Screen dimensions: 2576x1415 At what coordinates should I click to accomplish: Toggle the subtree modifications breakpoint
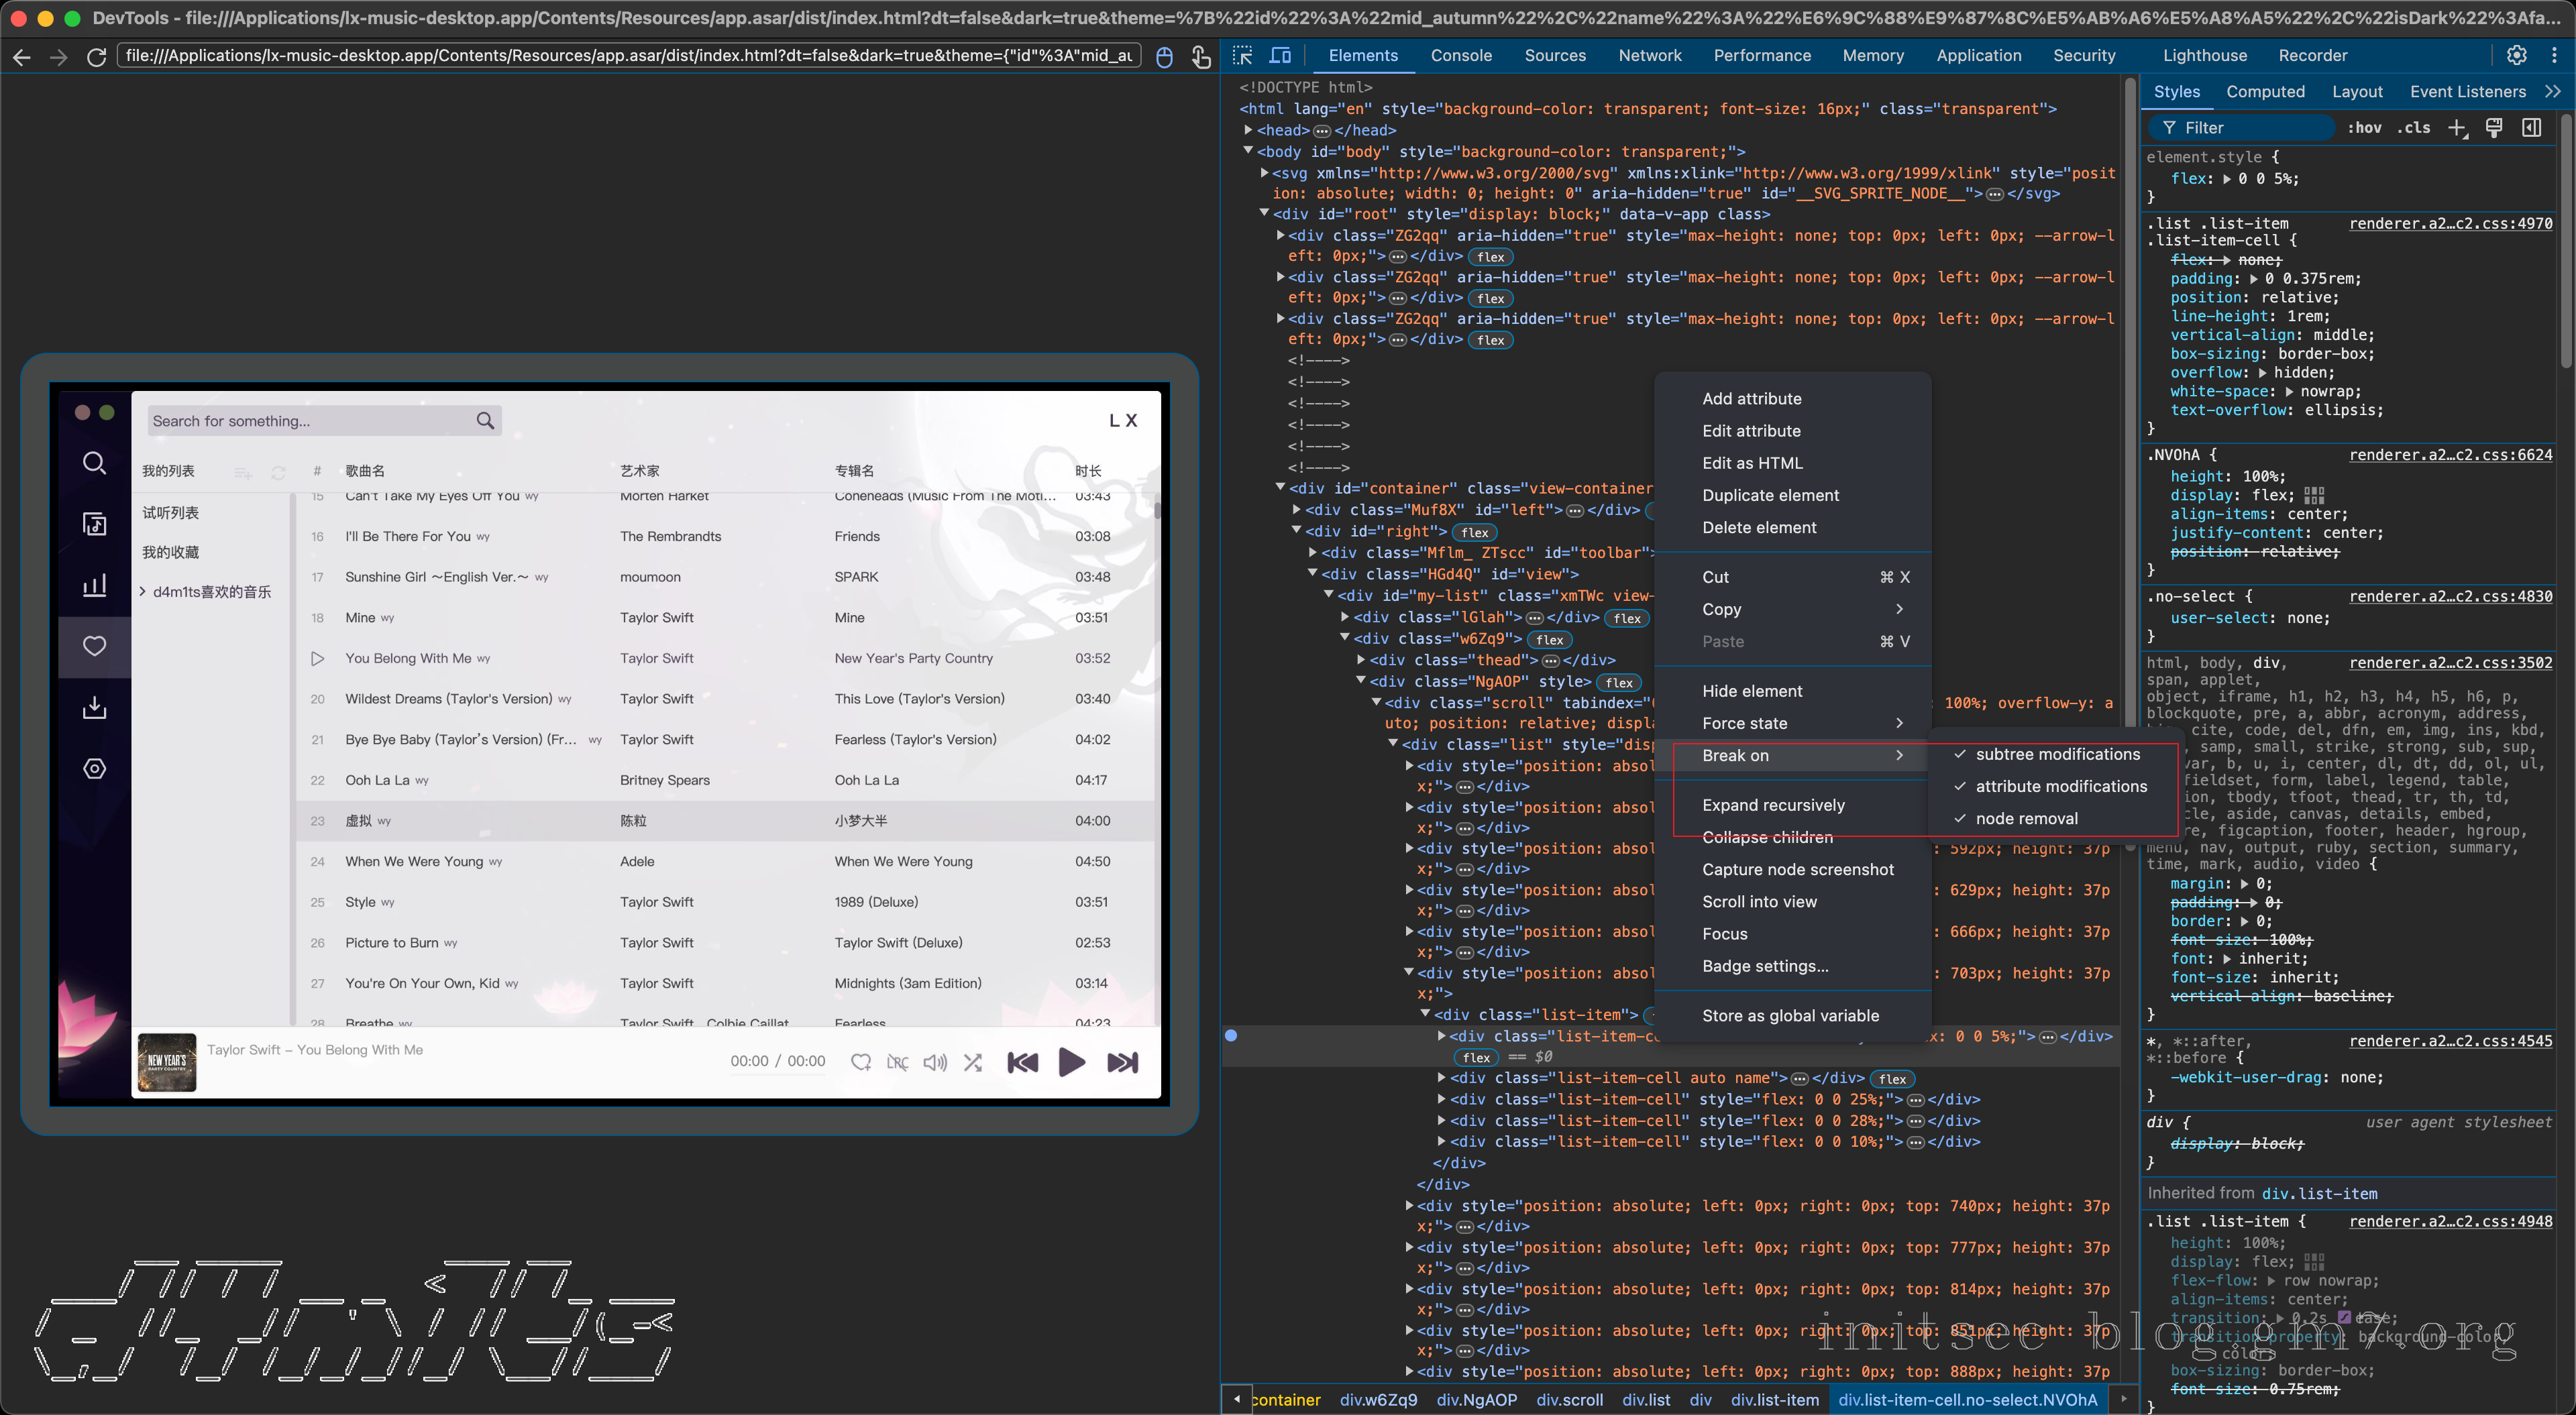(x=2057, y=754)
